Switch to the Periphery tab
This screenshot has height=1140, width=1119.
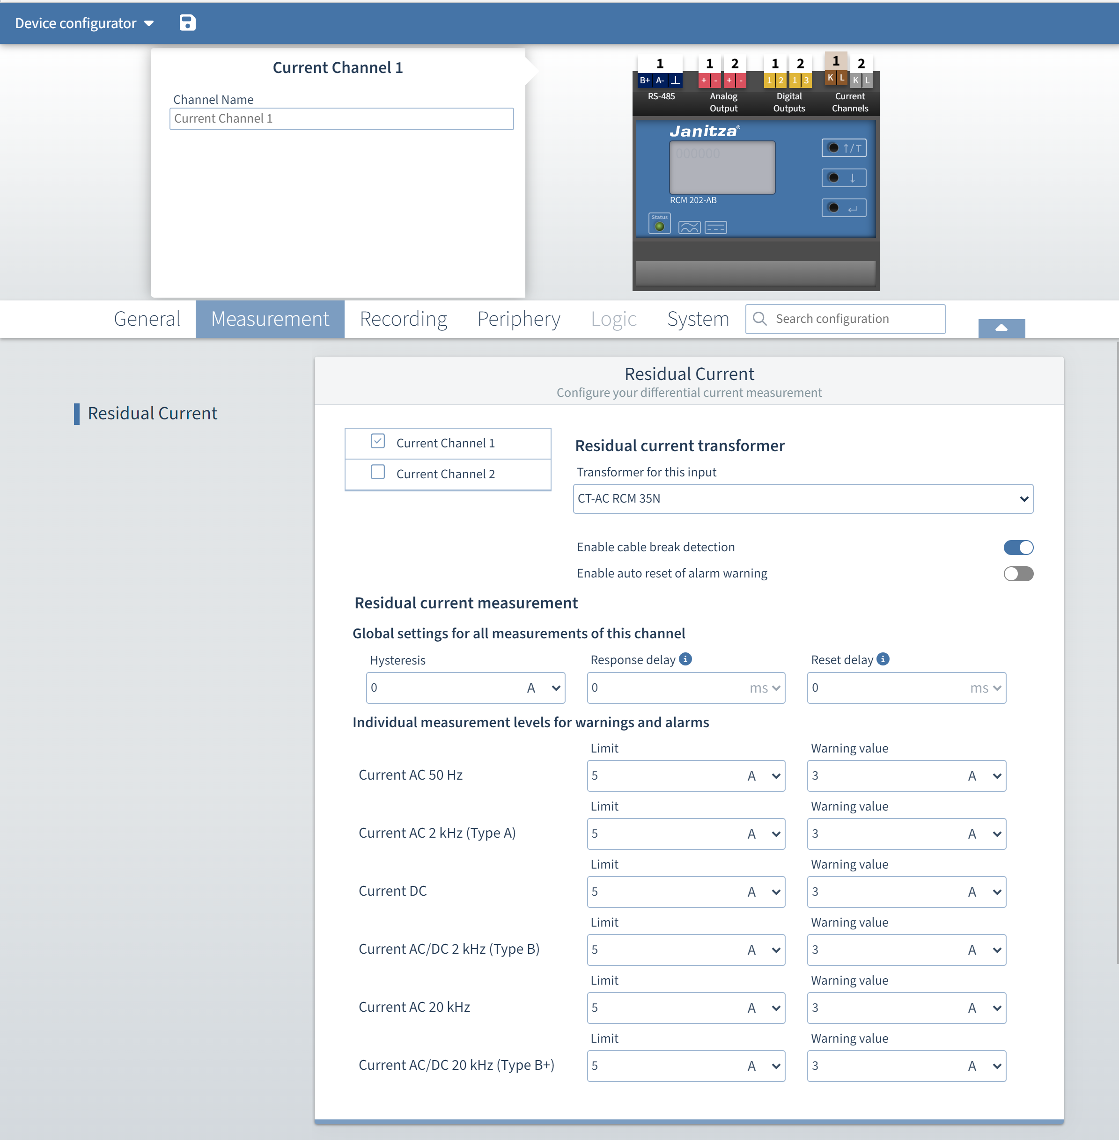coord(518,319)
